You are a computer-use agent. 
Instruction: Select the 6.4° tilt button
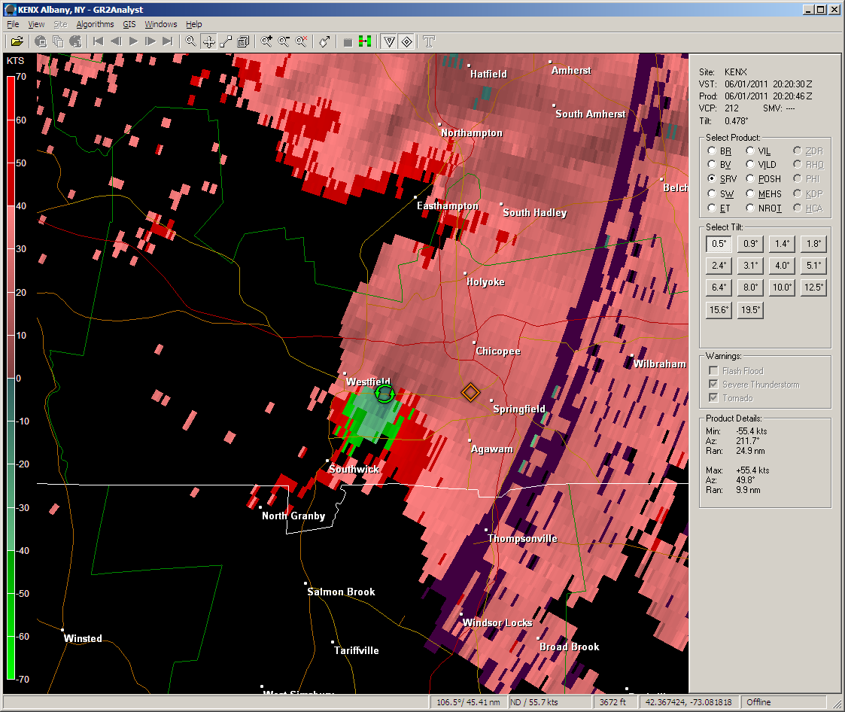point(719,288)
